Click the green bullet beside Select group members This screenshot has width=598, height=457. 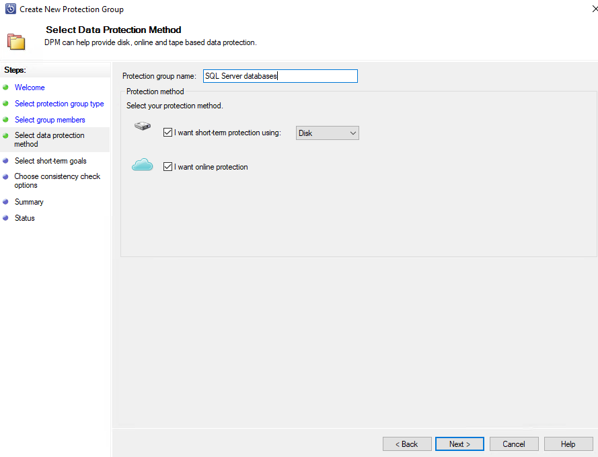click(x=5, y=120)
